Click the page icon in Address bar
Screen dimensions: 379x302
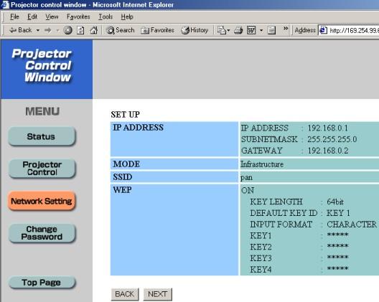tap(323, 30)
